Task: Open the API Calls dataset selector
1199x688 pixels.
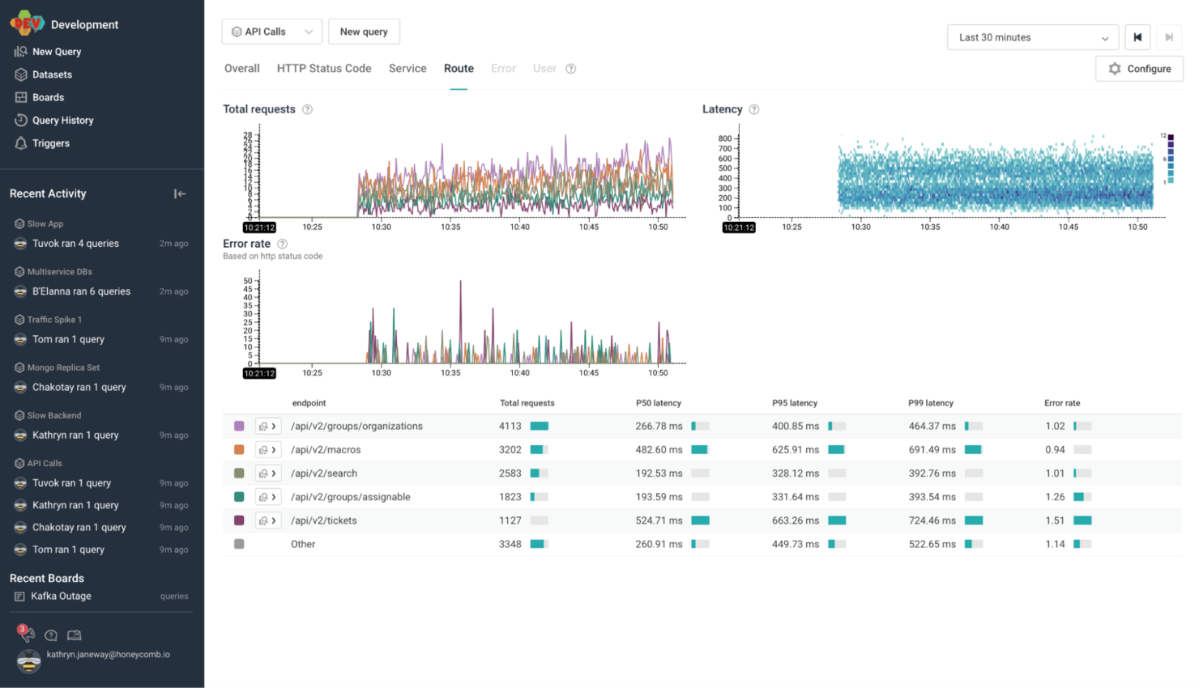Action: coord(271,31)
